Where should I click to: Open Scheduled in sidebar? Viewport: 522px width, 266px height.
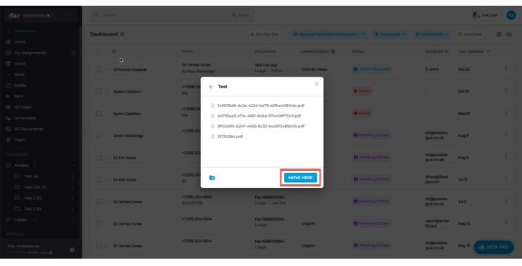[x=25, y=119]
